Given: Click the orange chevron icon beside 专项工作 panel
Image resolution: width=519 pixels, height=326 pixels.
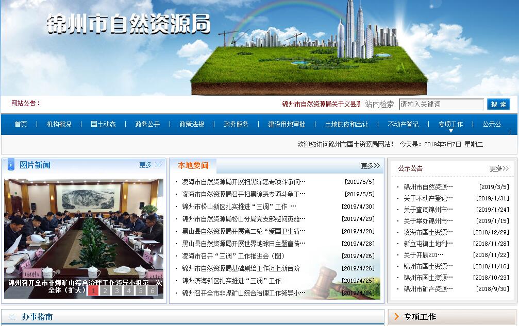Looking at the screenshot, I should click(396, 317).
